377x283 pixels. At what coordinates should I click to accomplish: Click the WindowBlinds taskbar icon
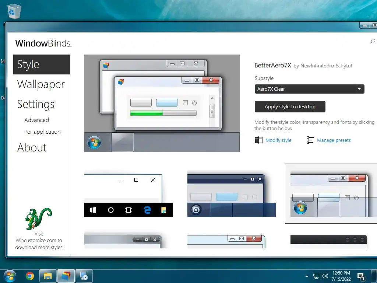[66, 276]
